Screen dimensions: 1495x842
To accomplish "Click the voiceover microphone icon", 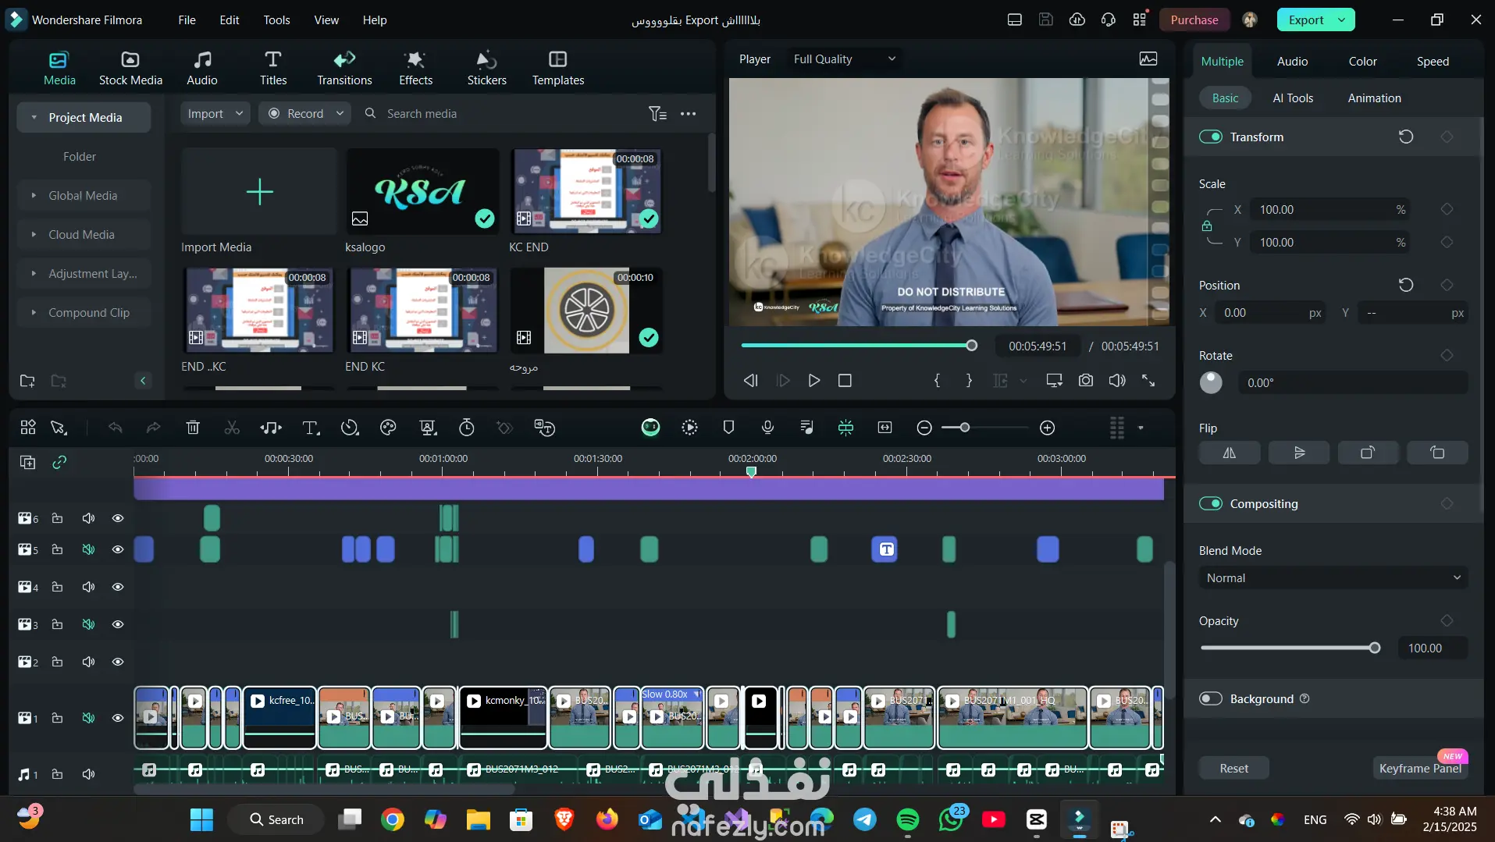I will [767, 428].
